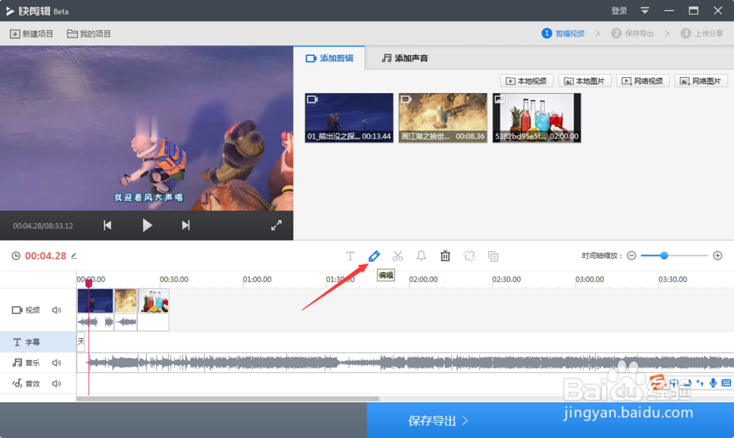This screenshot has height=438, width=734.
Task: Switch to Add Sound tab
Action: tap(404, 58)
